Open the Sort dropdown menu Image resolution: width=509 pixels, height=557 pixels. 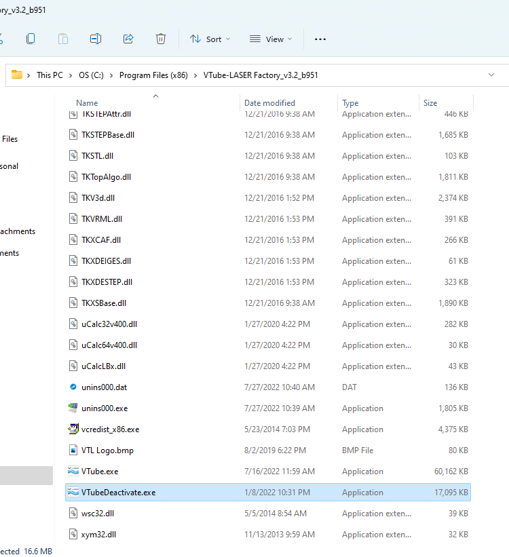[210, 39]
